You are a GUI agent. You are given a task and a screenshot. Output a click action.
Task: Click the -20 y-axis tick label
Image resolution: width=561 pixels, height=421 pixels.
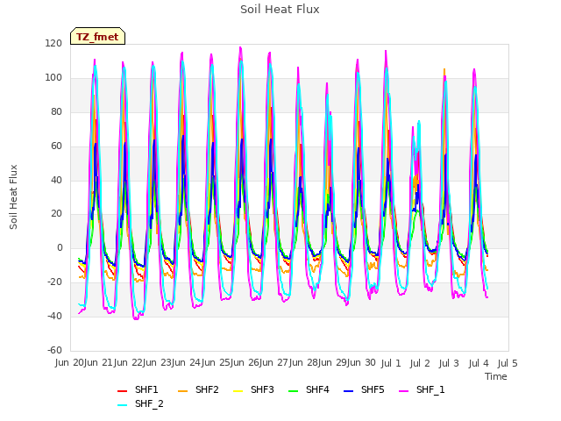point(54,282)
